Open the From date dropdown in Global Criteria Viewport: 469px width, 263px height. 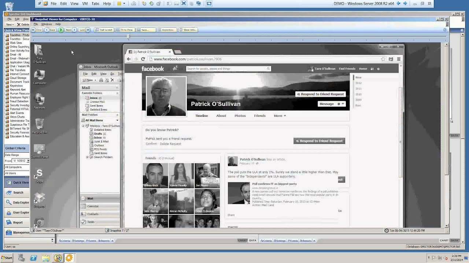(x=27, y=161)
